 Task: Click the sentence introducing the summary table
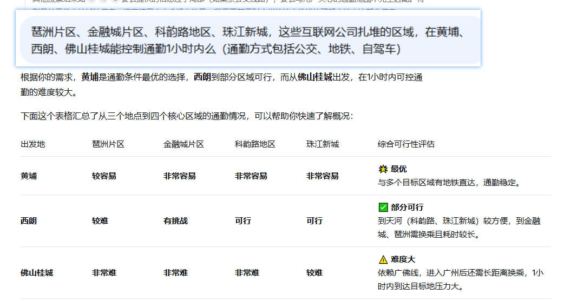click(187, 116)
